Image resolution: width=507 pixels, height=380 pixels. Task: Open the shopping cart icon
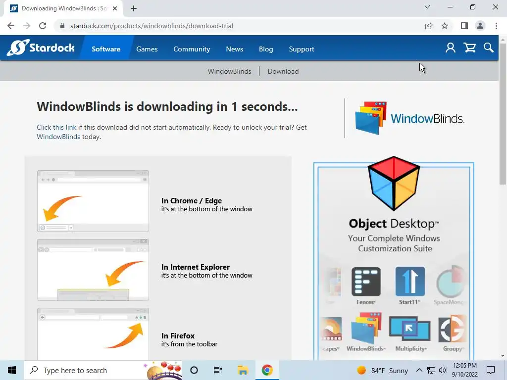pos(469,48)
